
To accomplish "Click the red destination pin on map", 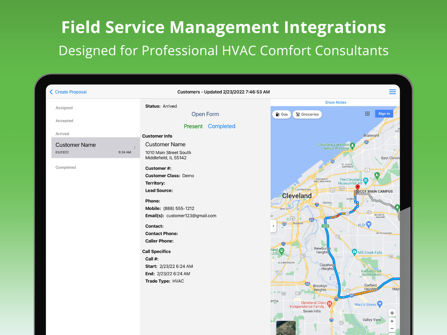I will [358, 188].
